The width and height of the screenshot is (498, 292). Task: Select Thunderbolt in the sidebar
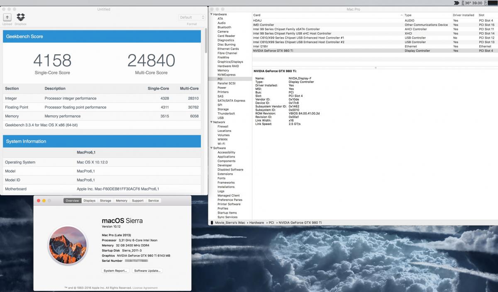(226, 114)
